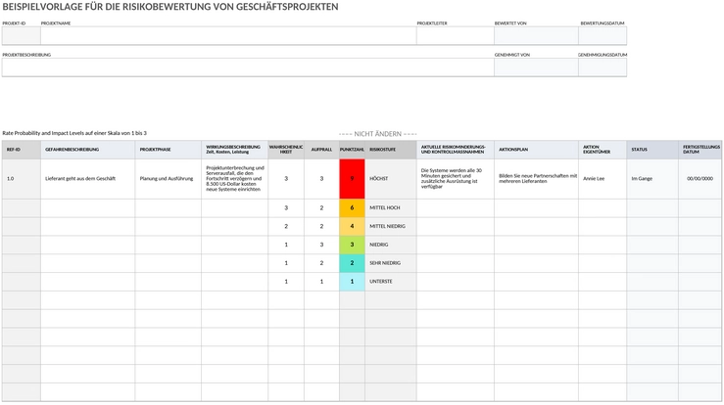This screenshot has height=405, width=724.
Task: Click the '1.0' REF-ID cell
Action: click(22, 179)
